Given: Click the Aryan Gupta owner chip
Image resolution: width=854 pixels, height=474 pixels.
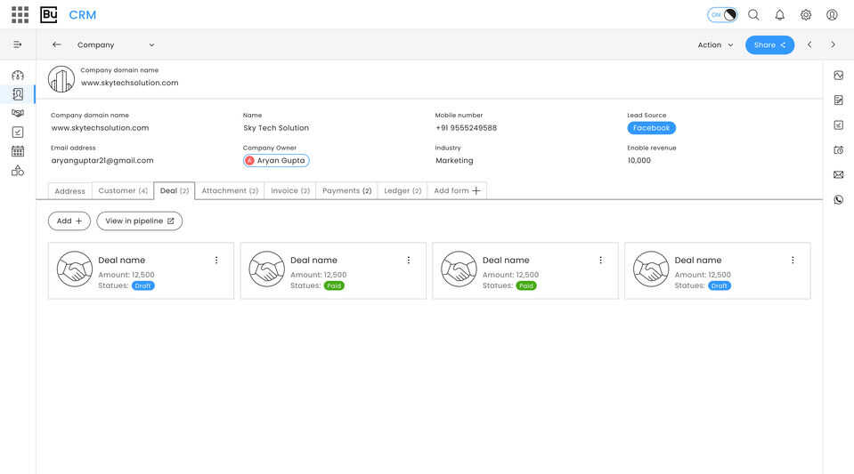Looking at the screenshot, I should click(x=276, y=161).
